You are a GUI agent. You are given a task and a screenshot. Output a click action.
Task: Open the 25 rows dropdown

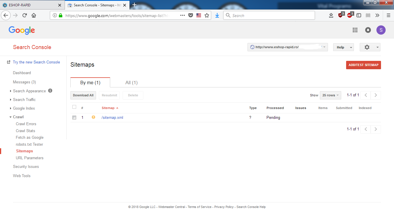coord(330,95)
